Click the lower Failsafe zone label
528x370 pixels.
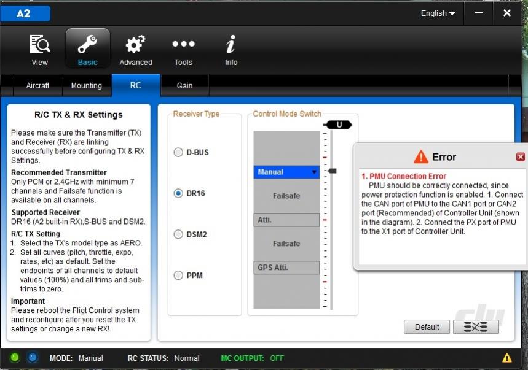[x=286, y=244]
